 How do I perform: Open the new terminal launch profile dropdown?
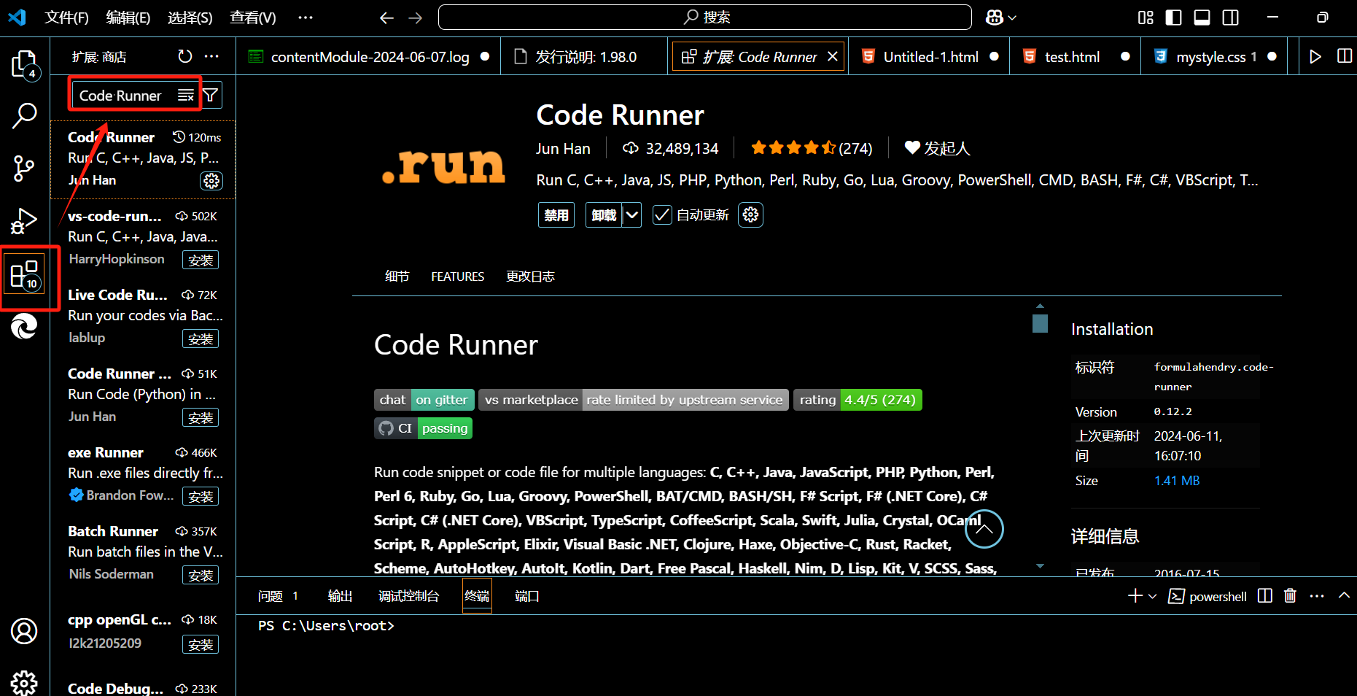[x=1153, y=597]
